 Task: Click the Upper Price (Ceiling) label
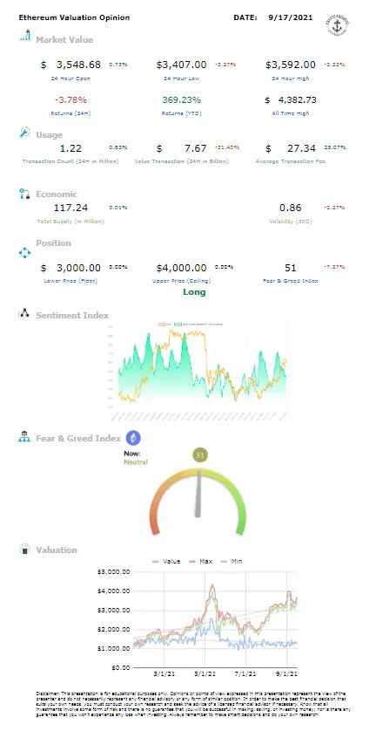tap(182, 281)
